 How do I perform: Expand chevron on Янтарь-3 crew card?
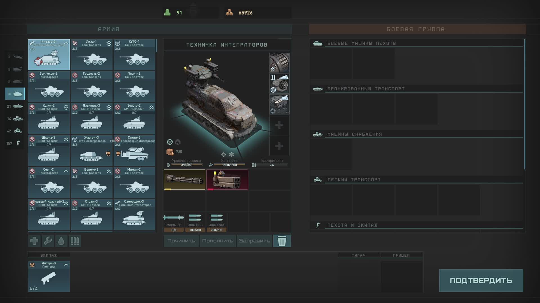66,265
